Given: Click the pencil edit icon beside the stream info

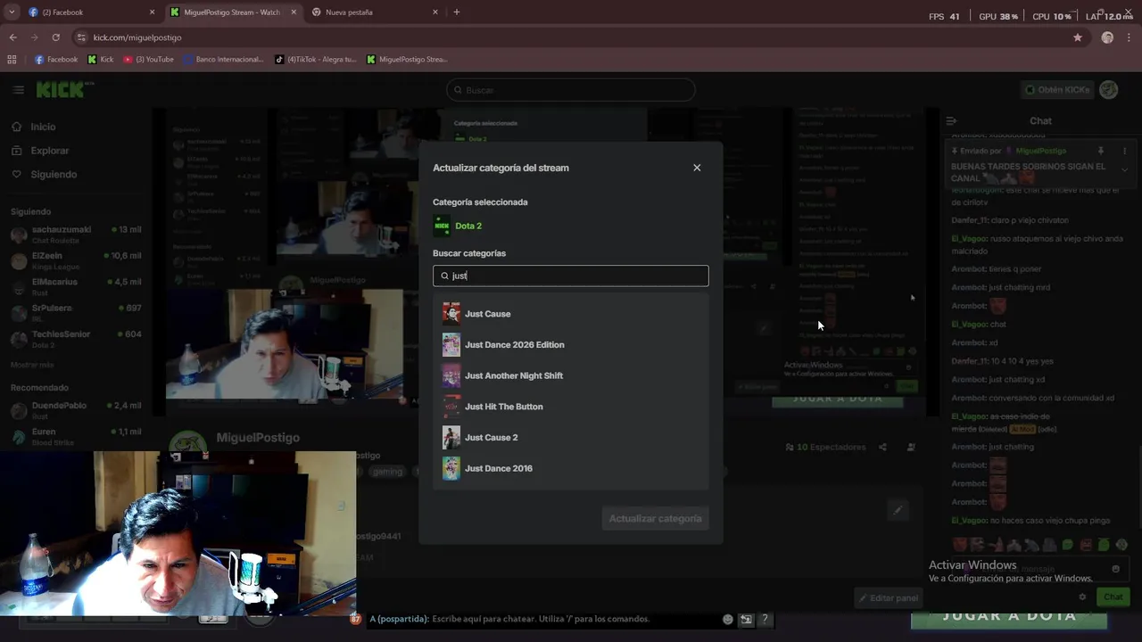Looking at the screenshot, I should click(898, 509).
